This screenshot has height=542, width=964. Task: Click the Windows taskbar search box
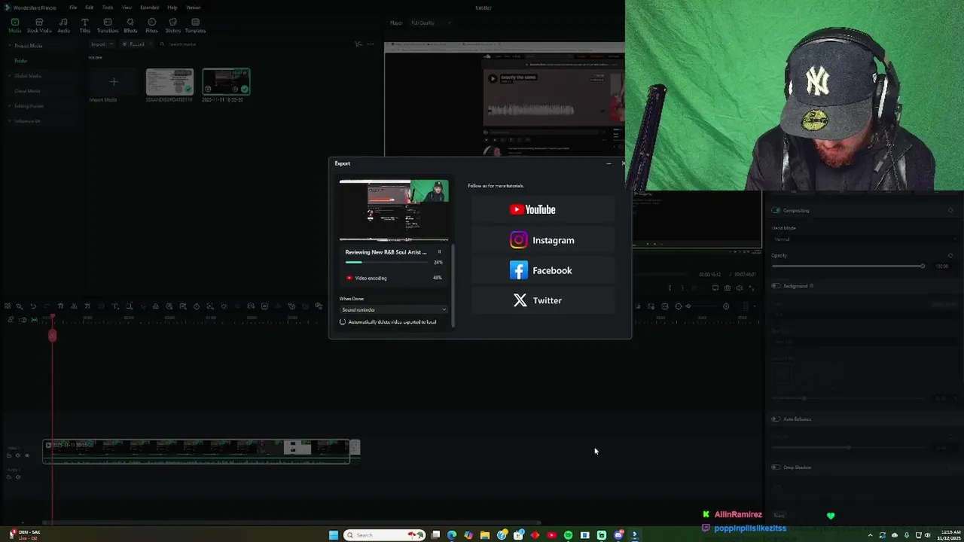pyautogui.click(x=383, y=535)
